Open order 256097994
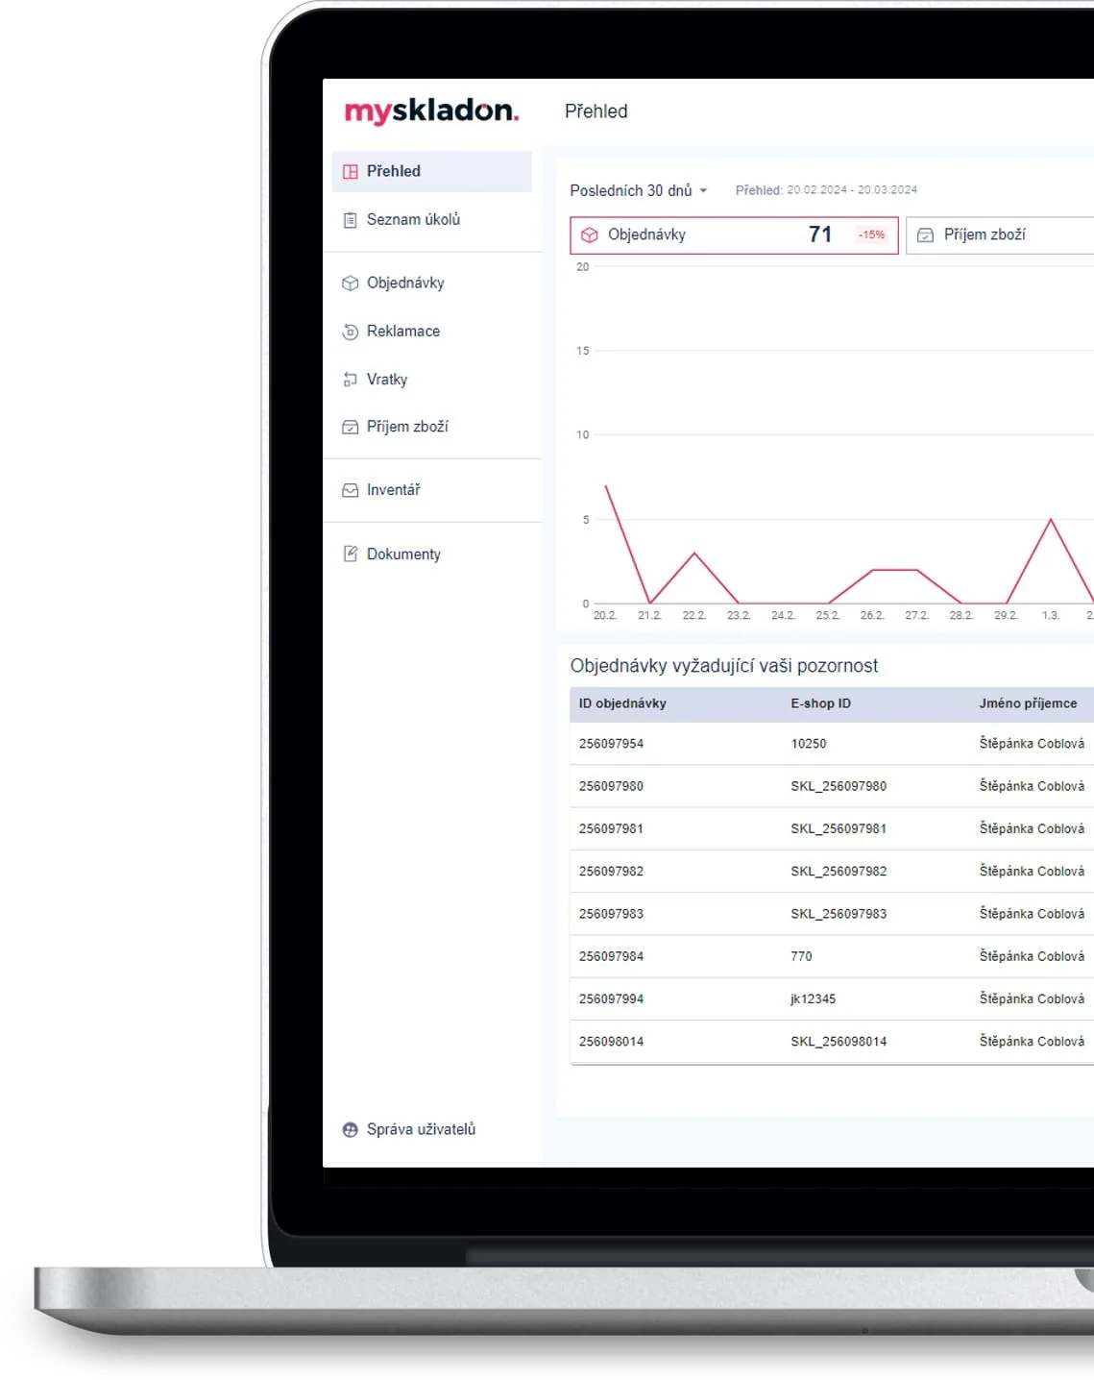 click(x=611, y=999)
